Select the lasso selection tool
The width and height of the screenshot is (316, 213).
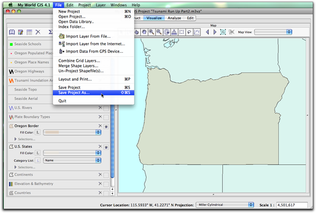pyautogui.click(x=189, y=32)
